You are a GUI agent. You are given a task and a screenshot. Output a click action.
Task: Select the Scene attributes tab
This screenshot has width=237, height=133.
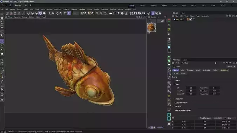point(176,70)
